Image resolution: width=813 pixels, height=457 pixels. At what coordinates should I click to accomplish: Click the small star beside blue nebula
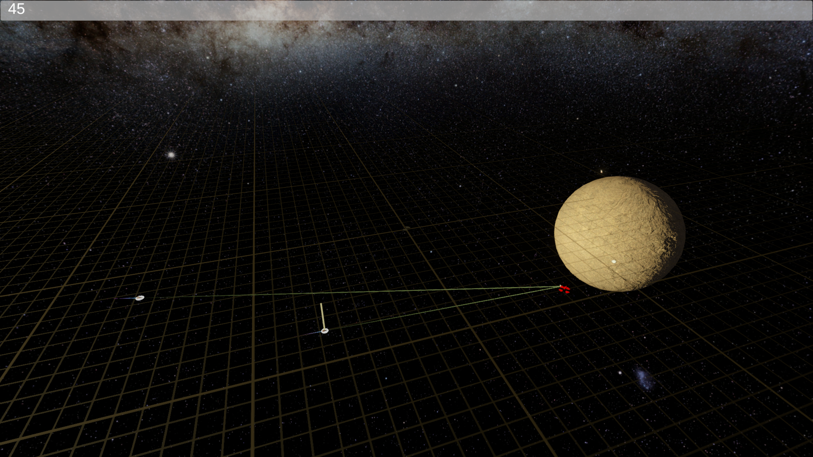tap(620, 373)
